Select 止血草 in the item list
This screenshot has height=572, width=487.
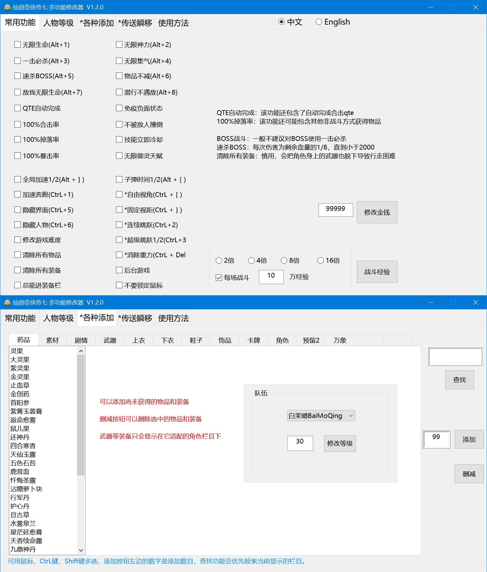click(43, 385)
